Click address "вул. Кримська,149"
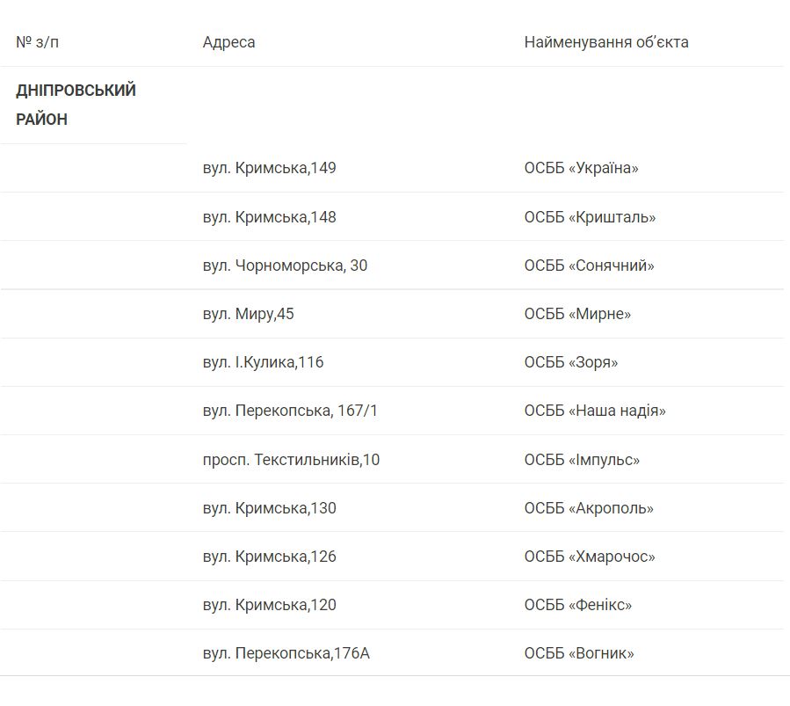790x706 pixels. [x=269, y=168]
